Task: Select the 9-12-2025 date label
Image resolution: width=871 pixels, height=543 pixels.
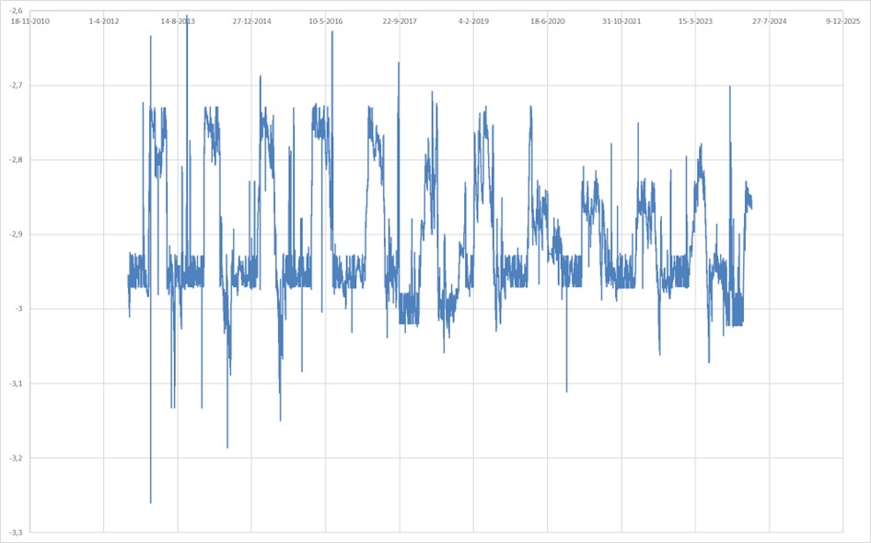Action: click(842, 20)
